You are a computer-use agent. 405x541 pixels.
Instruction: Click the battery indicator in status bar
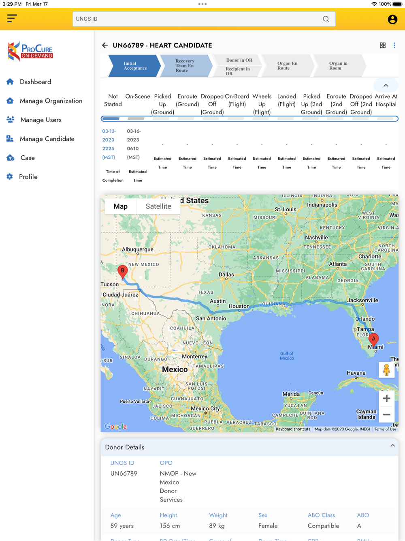(397, 4)
